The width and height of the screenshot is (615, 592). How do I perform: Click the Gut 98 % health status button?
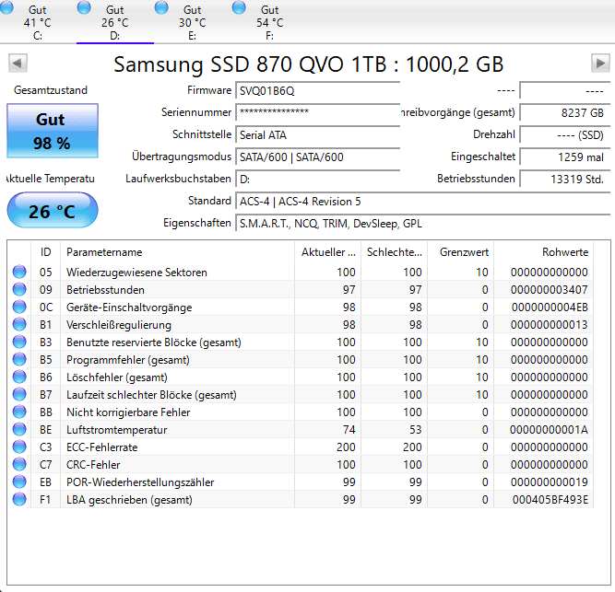(x=53, y=131)
